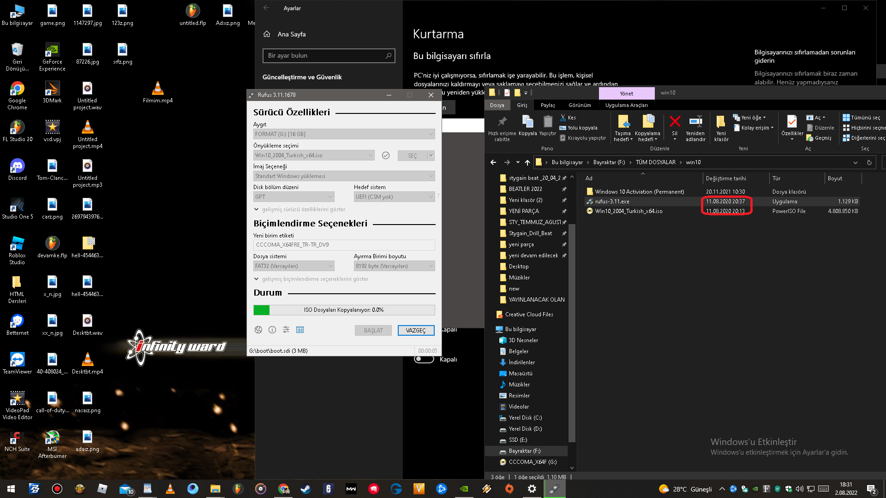
Task: Click checksum checkmark icon beside ISO selection
Action: point(386,156)
